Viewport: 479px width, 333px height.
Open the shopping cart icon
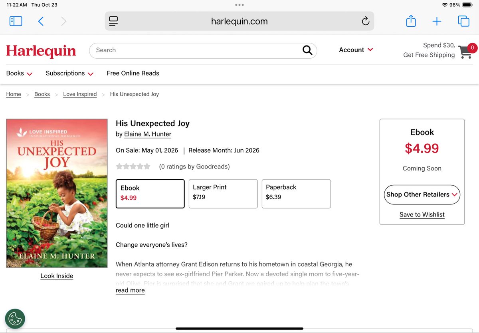(x=467, y=51)
